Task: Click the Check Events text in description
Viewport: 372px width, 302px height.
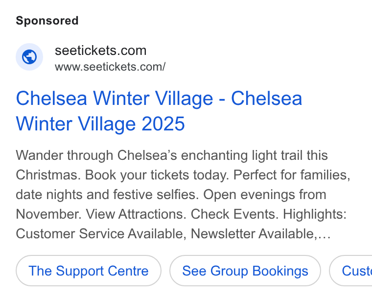Action: click(x=234, y=214)
